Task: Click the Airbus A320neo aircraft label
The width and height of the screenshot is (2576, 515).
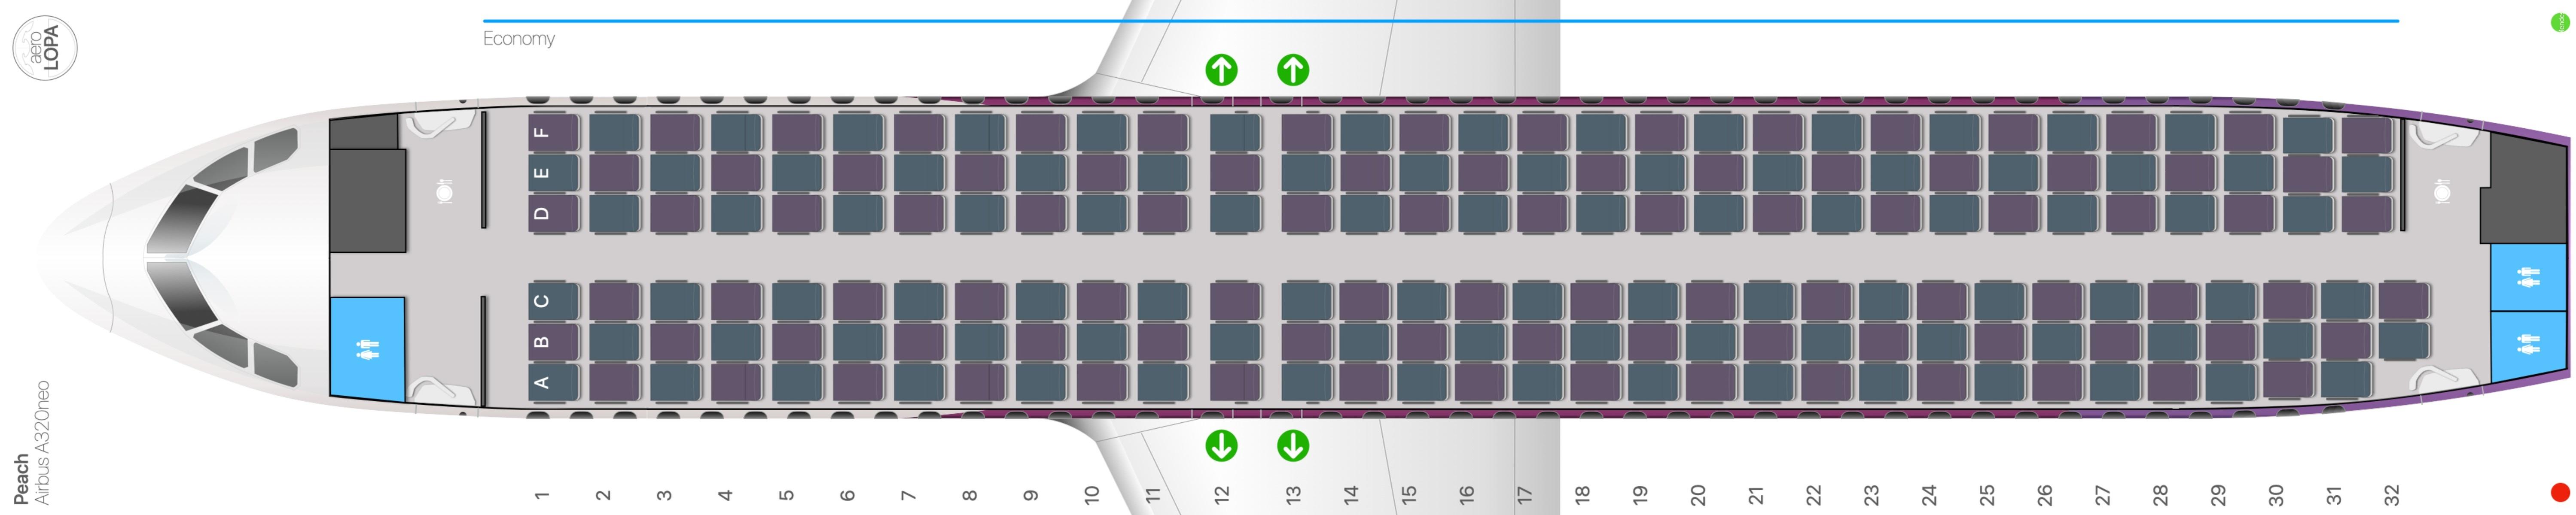Action: coord(42,442)
